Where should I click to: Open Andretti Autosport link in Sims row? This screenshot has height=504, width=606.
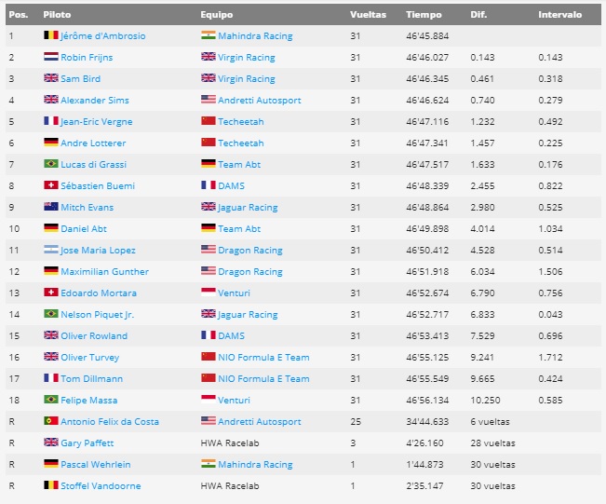point(260,101)
